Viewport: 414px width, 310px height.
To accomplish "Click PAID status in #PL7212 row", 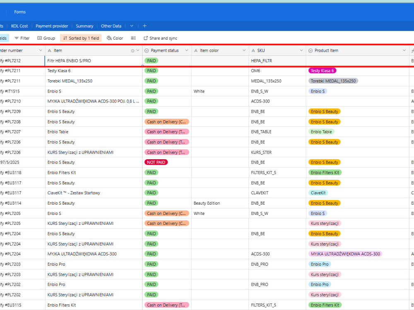I will point(151,61).
